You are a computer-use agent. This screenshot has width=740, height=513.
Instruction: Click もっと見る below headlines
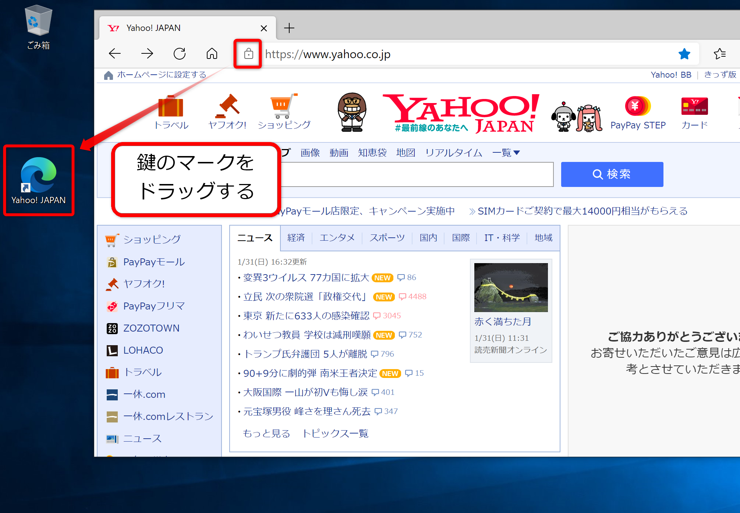266,434
